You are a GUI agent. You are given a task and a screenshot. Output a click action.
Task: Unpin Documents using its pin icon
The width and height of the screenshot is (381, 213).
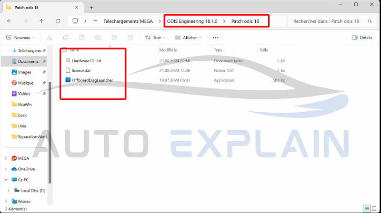44,62
